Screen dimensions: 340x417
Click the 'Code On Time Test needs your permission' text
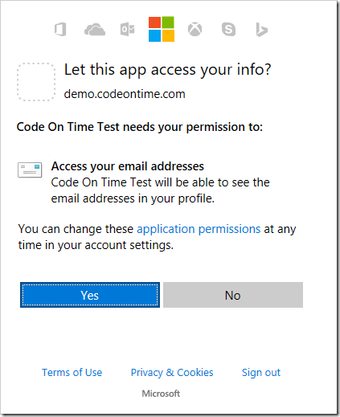[140, 127]
